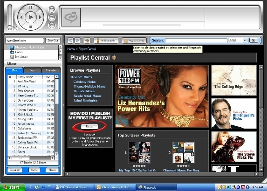Expand the Genre Mixes category
Image resolution: width=267 pixels, height=191 pixels.
click(x=71, y=77)
